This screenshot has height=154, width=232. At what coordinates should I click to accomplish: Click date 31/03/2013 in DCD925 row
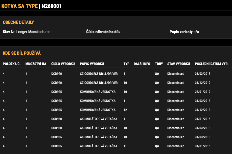(202, 101)
